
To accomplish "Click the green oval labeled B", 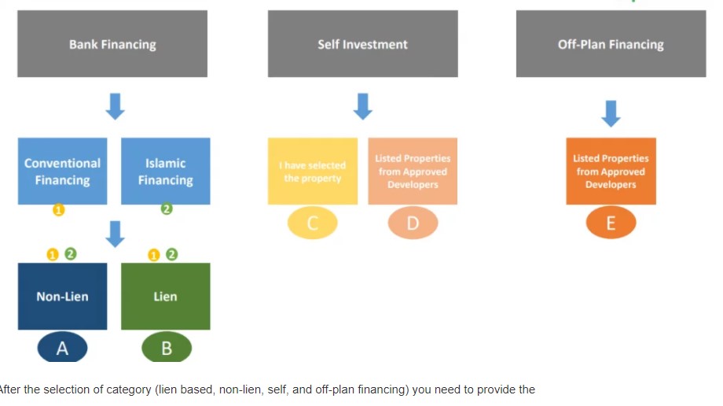I will 166,349.
